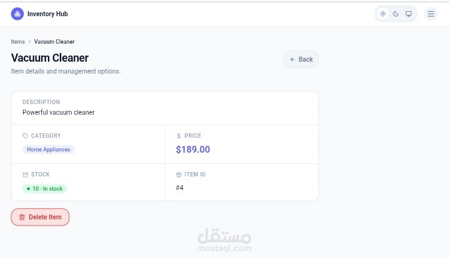Click the breadcrumb chevron separator
Viewport: 449px width, 258px height.
click(29, 42)
